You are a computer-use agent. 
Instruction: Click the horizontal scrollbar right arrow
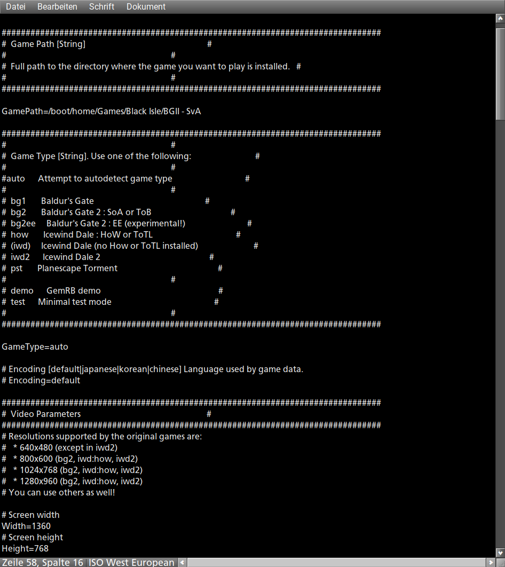pyautogui.click(x=491, y=562)
